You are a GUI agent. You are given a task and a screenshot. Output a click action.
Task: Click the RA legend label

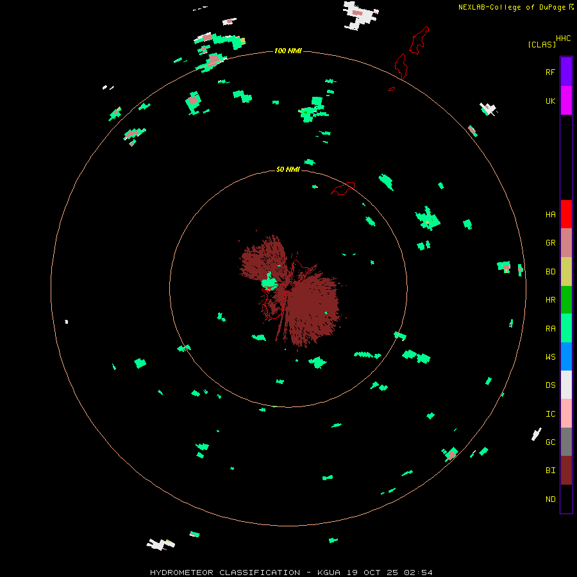550,328
